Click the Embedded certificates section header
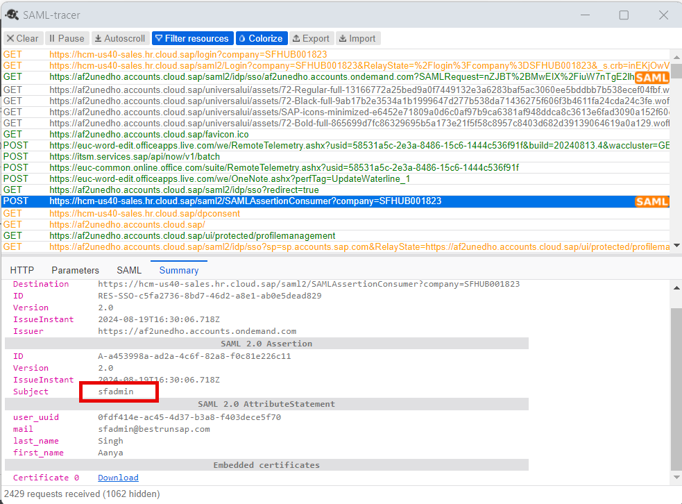This screenshot has height=504, width=682. tap(266, 465)
